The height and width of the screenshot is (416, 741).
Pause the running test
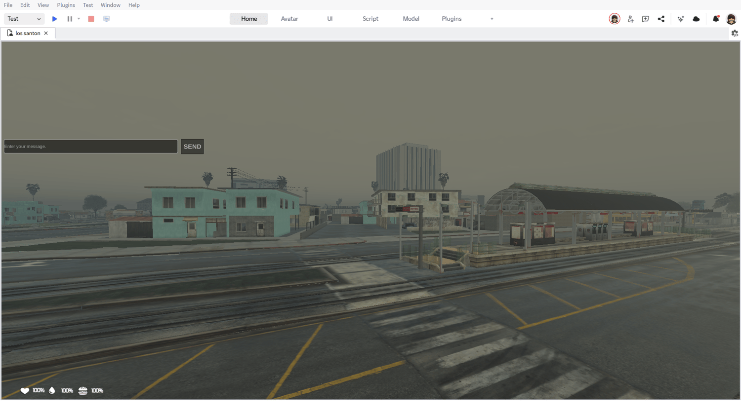(70, 19)
